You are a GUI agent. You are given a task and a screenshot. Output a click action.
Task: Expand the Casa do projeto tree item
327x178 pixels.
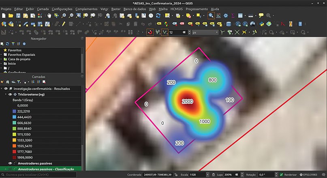[x=1, y=59]
